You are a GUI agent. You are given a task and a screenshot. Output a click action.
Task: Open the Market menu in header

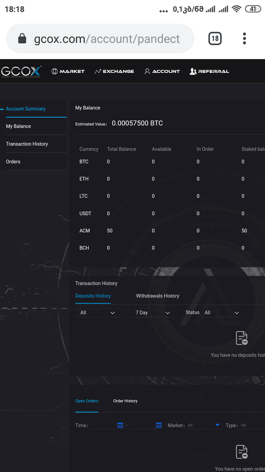68,71
